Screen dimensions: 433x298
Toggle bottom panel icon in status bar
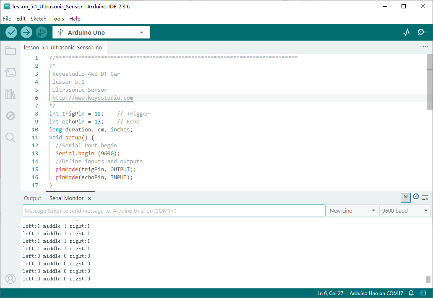coord(423,293)
